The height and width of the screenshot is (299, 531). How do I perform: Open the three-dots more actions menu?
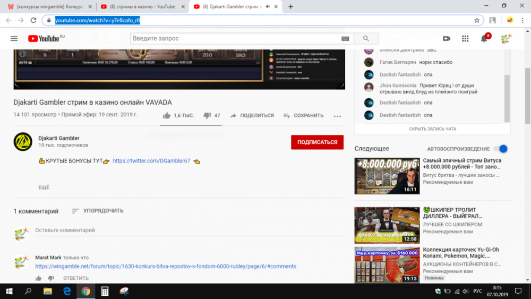[337, 116]
